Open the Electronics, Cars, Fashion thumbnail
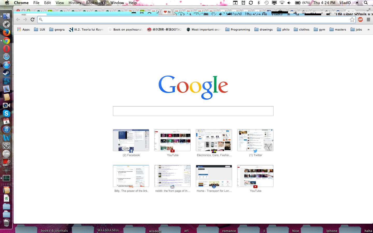The image size is (373, 233). pyautogui.click(x=214, y=140)
